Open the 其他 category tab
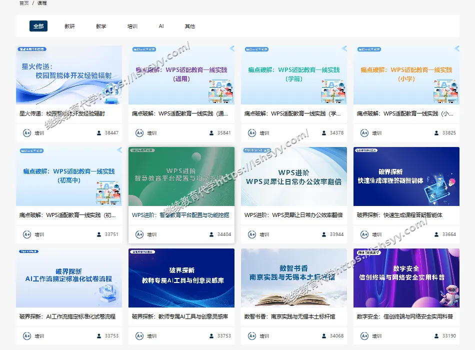 (190, 26)
